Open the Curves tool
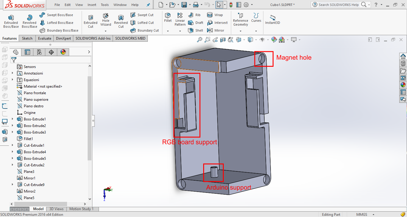407x217 pixels. pos(256,18)
